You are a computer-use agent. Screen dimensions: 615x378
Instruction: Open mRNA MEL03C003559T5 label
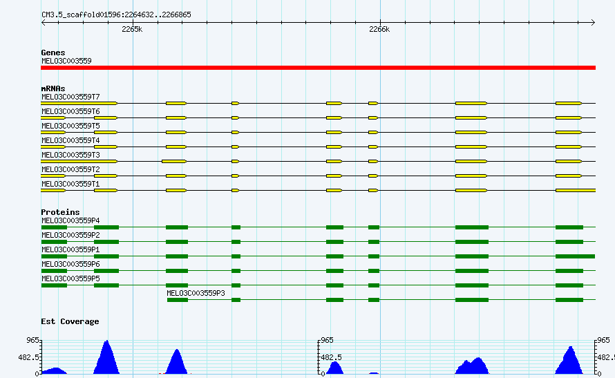[x=70, y=126]
